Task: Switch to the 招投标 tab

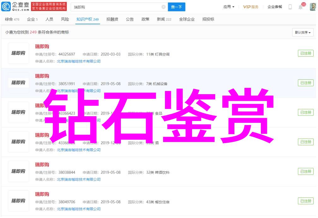Action: [x=208, y=19]
